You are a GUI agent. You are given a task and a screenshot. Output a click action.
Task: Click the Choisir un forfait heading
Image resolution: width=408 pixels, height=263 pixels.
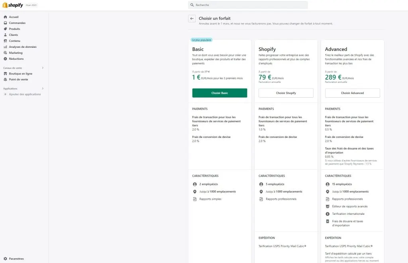pyautogui.click(x=215, y=18)
